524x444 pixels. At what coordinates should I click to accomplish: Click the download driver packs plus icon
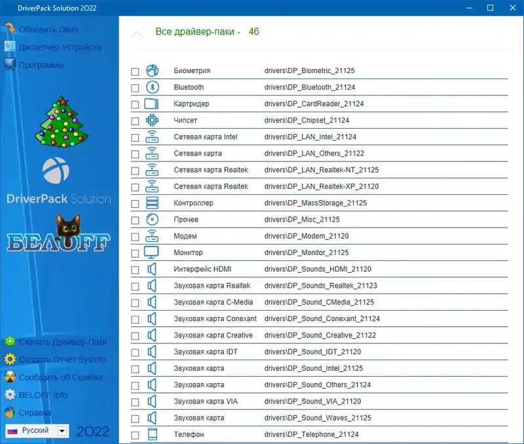coord(10,341)
